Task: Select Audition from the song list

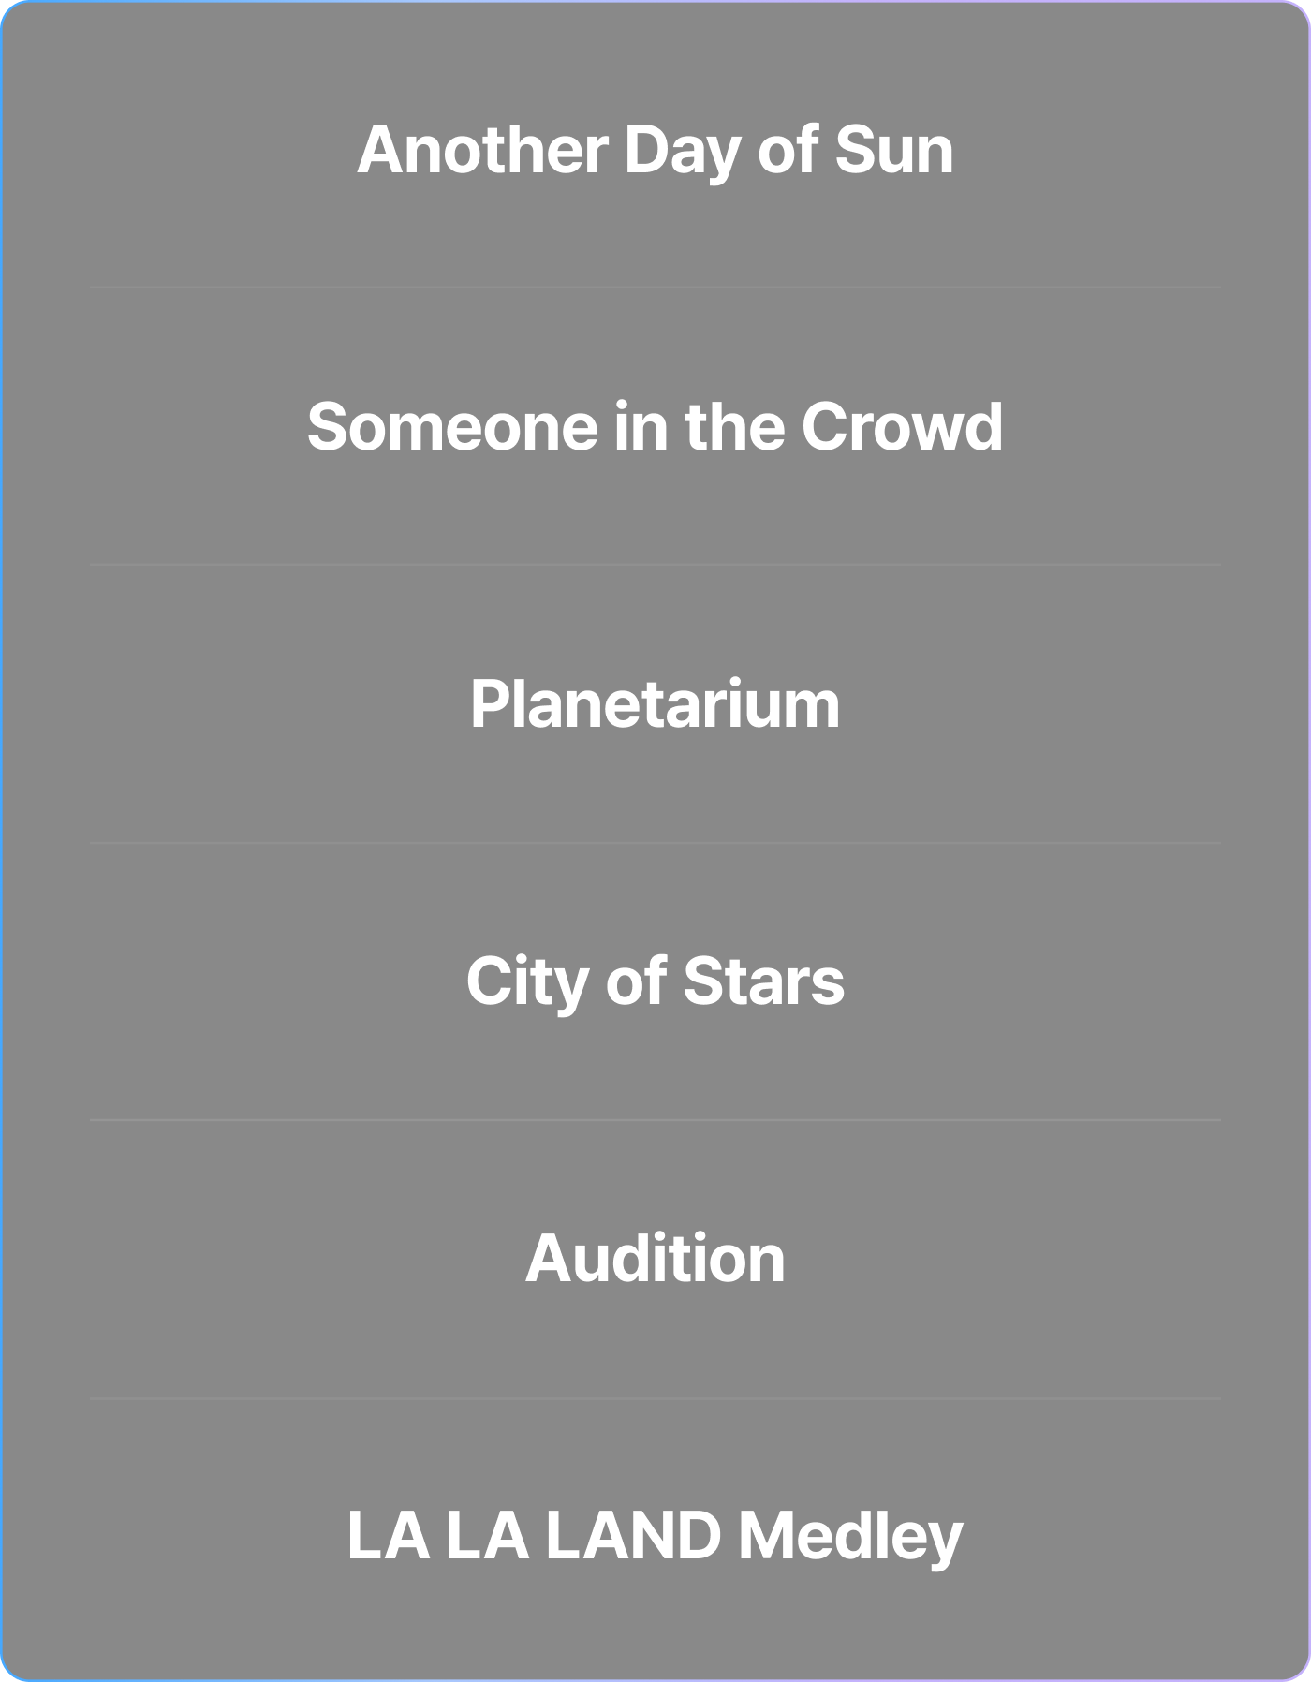Action: [655, 1259]
